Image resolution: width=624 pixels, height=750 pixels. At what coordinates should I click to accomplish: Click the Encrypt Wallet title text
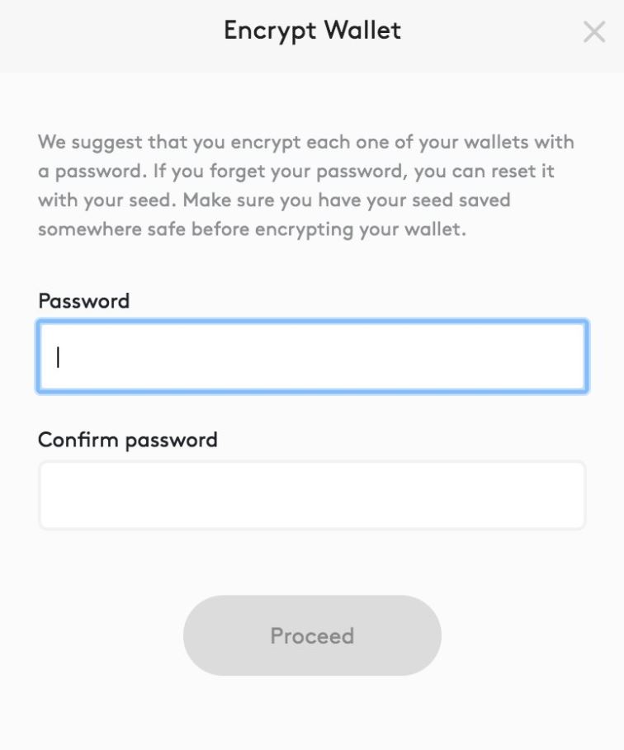click(312, 31)
